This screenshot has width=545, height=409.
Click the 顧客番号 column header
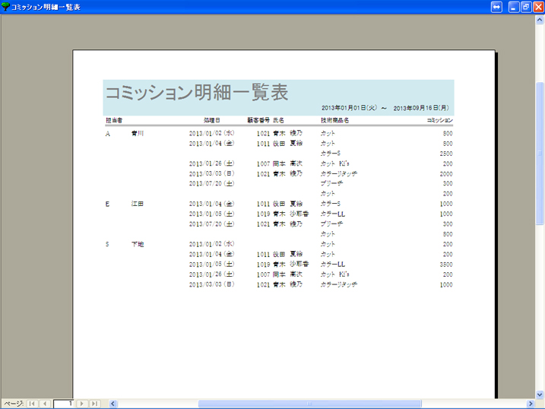[x=258, y=120]
